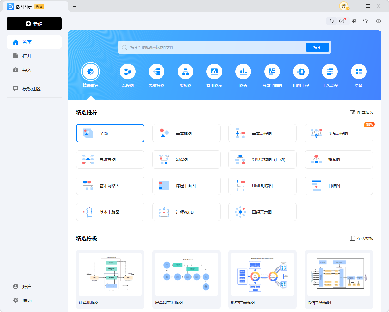Open the settings gear icon

pos(378,21)
